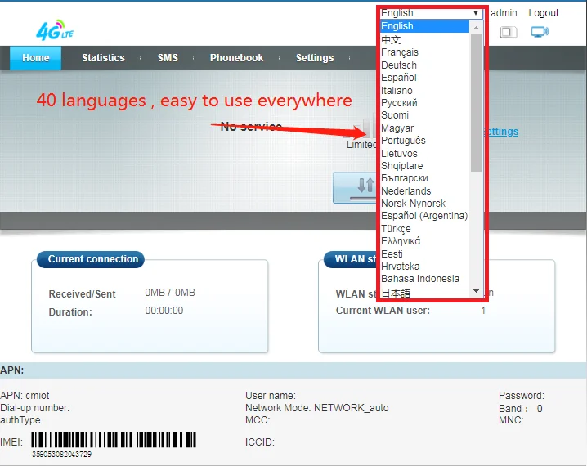Select English in the language list

(x=424, y=26)
